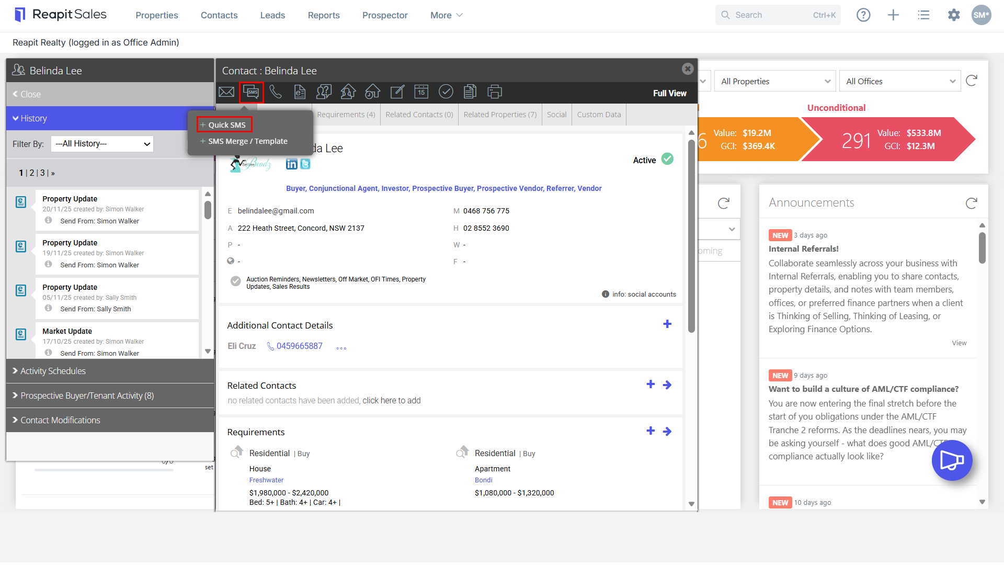Open the LinkedIn social icon for Belinda Lee
Screen dimensions: 1004x565
pos(292,164)
